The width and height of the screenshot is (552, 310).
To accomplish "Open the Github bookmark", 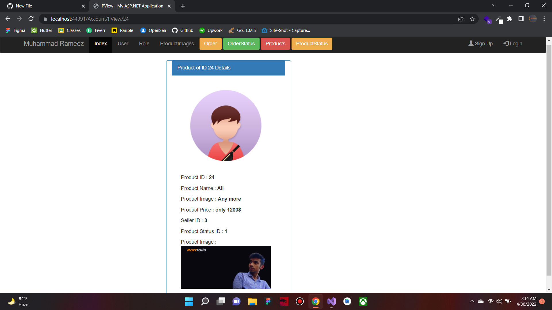I will click(182, 30).
